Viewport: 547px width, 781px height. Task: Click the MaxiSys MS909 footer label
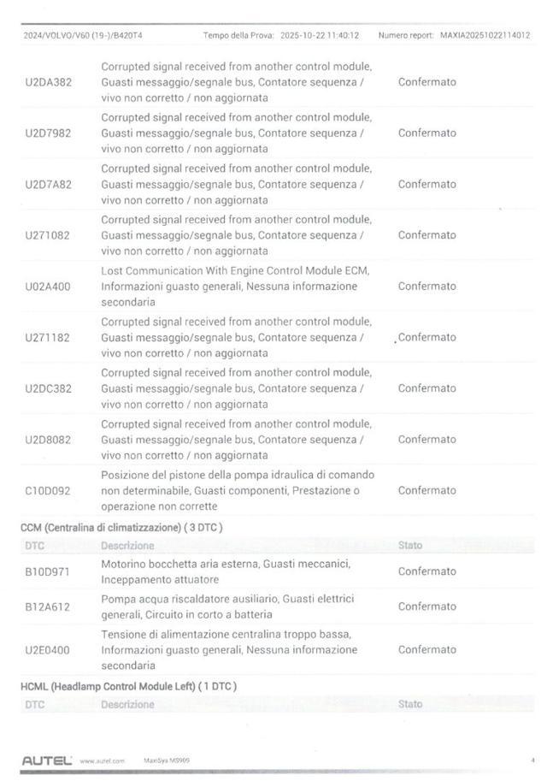(x=167, y=760)
